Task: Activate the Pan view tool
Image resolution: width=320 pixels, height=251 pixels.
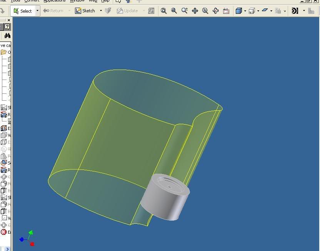Action: pyautogui.click(x=195, y=11)
